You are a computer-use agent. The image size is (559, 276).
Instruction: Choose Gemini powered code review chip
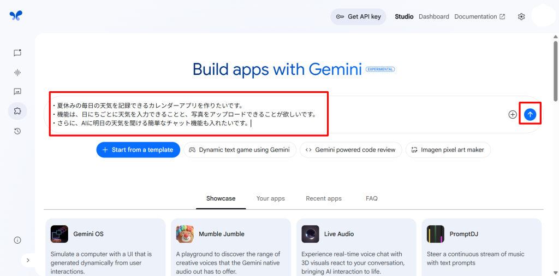pyautogui.click(x=351, y=150)
